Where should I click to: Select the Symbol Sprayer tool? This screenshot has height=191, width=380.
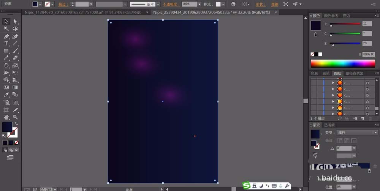6,103
